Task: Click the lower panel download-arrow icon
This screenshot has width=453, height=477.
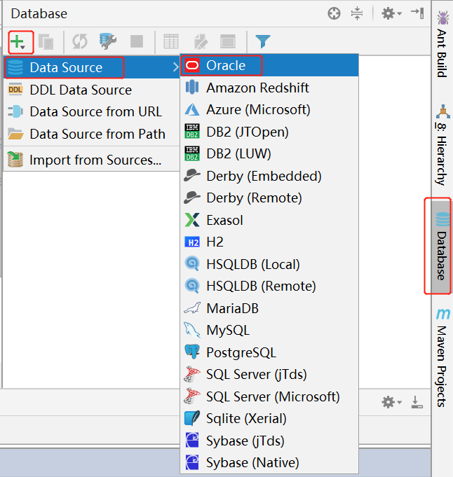Action: pyautogui.click(x=417, y=402)
